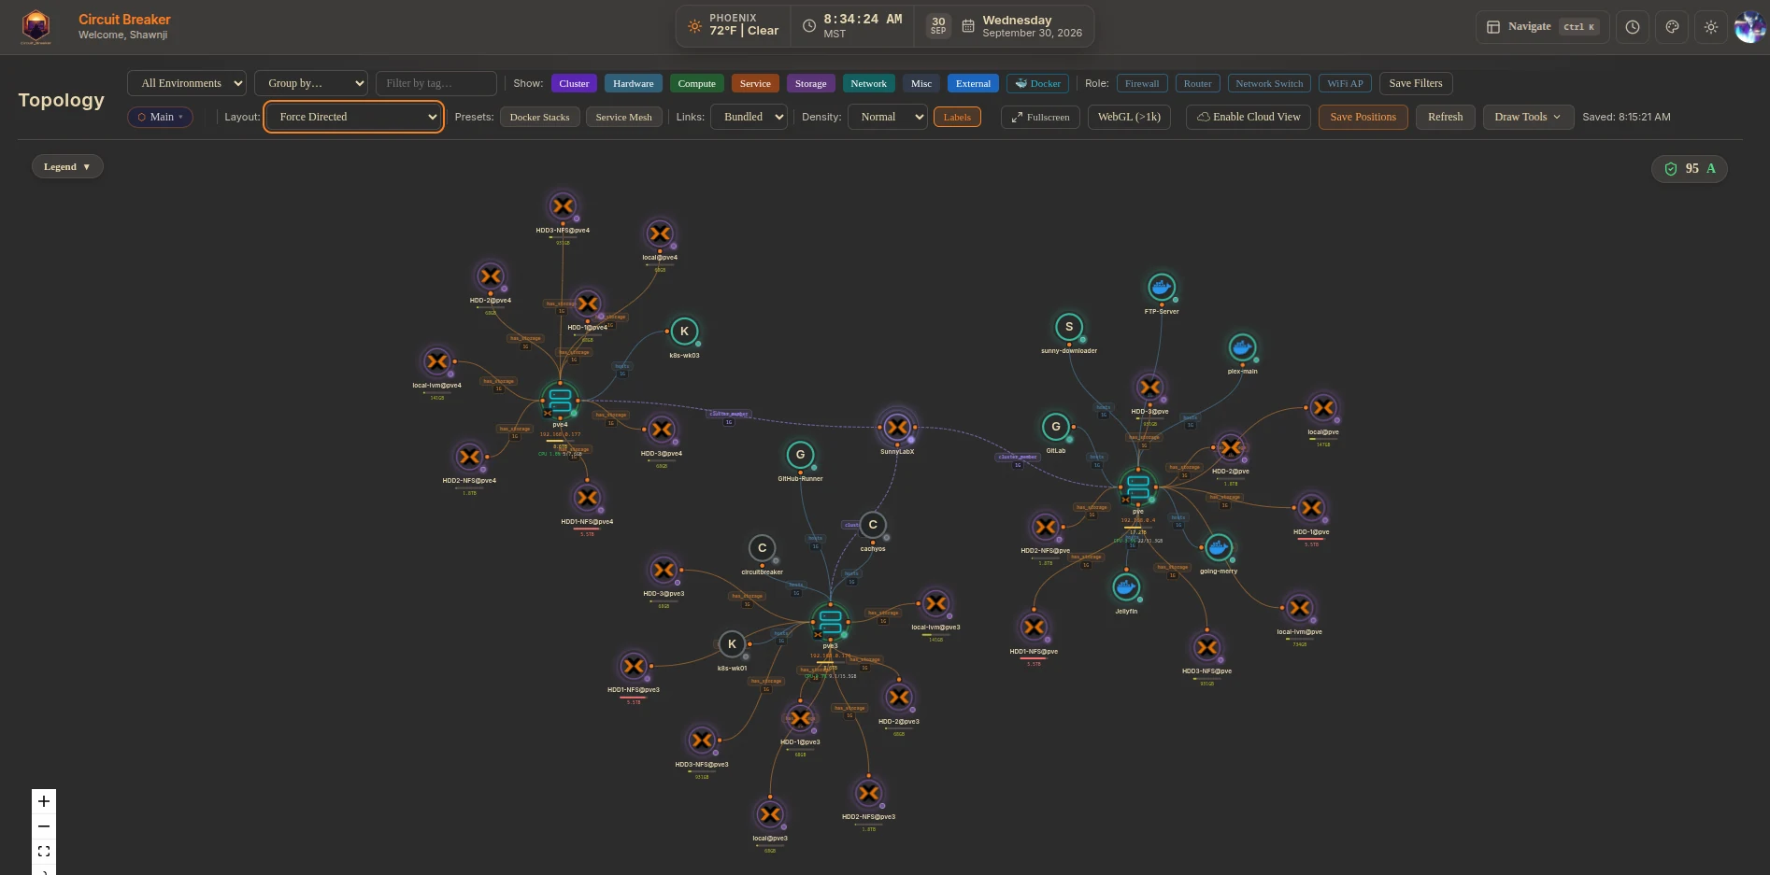
Task: Click the Circuit Breaker logo
Action: click(x=36, y=27)
